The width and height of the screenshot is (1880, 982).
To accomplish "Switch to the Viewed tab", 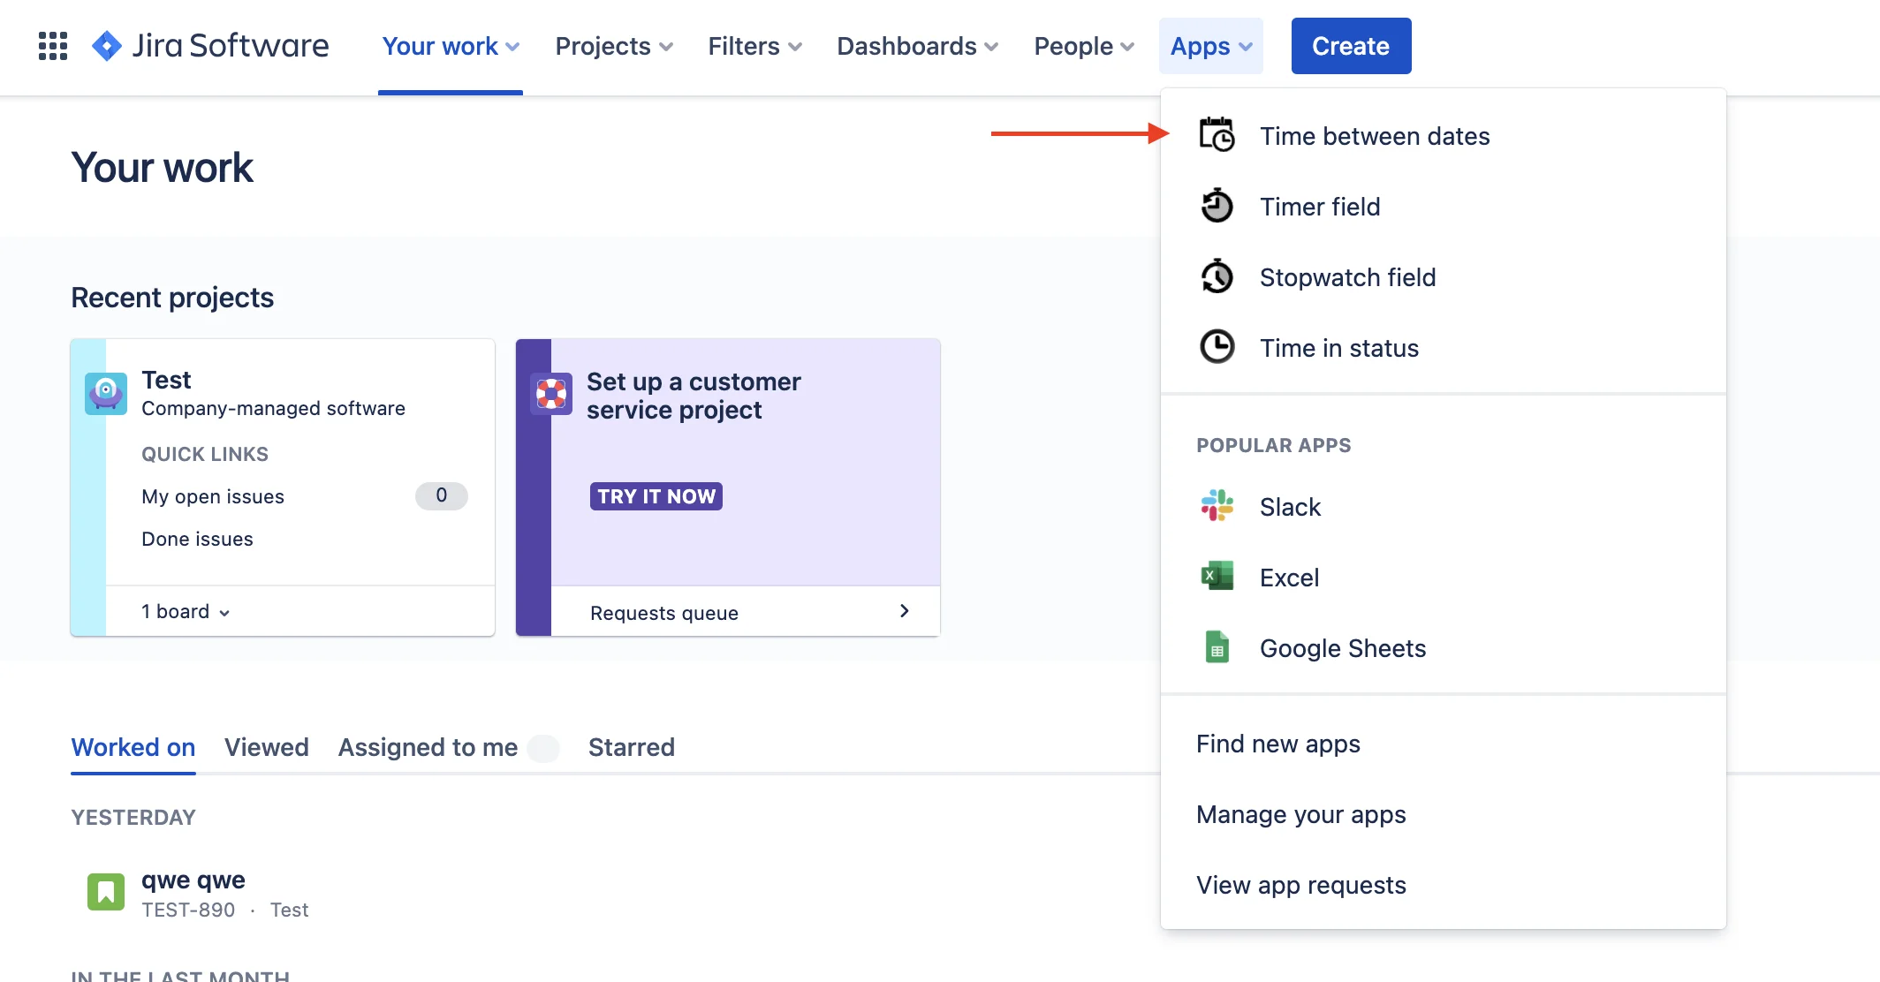I will [x=267, y=747].
